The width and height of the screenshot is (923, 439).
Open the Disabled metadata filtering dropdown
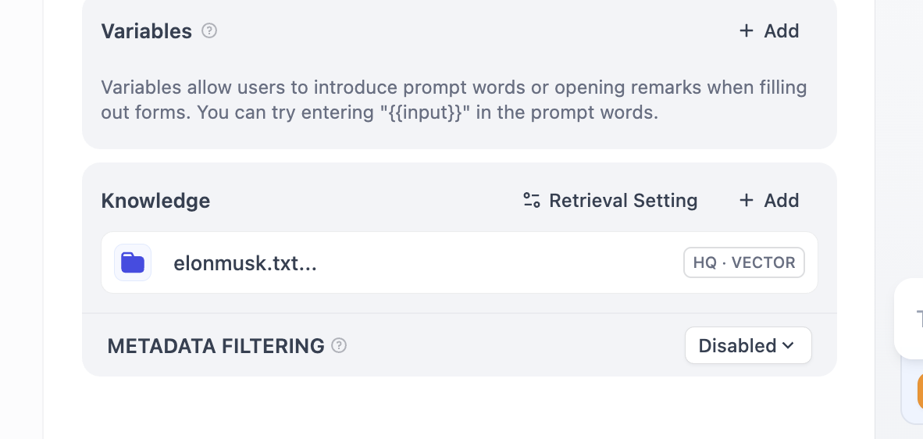(x=747, y=345)
